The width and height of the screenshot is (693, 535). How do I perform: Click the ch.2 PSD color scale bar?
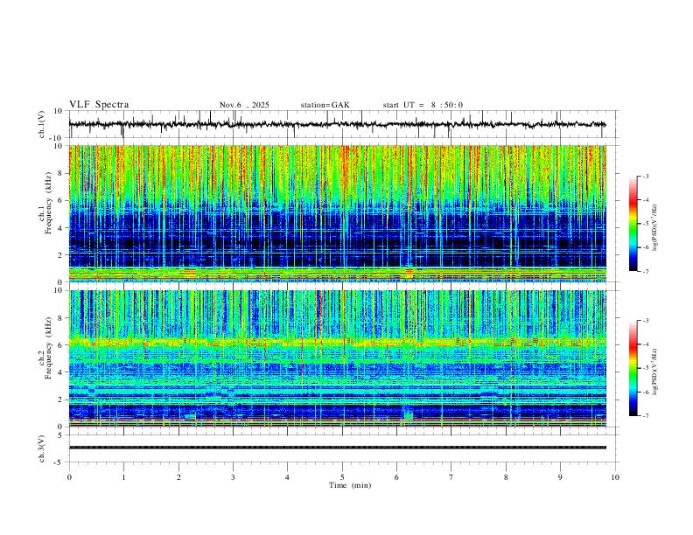tap(633, 368)
